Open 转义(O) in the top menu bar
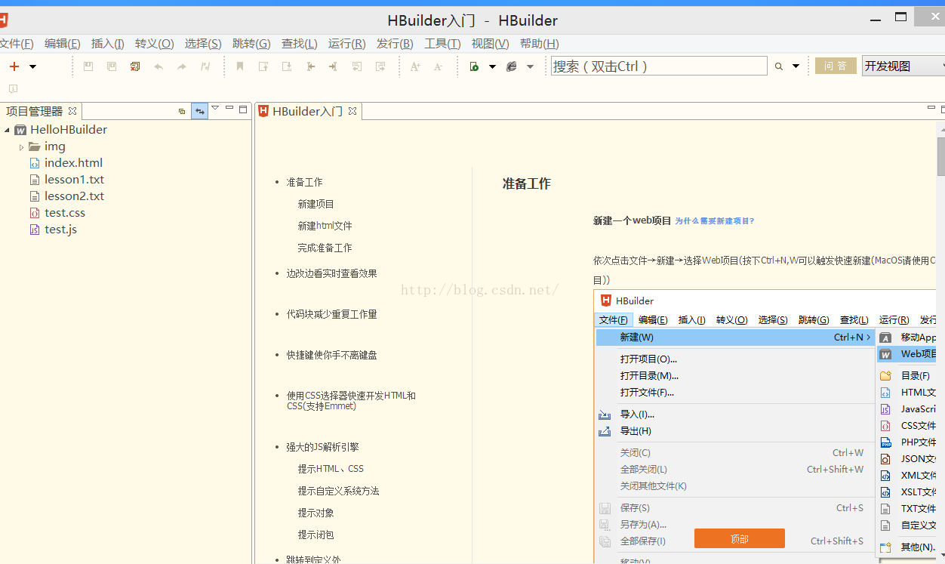945x564 pixels. pos(154,44)
